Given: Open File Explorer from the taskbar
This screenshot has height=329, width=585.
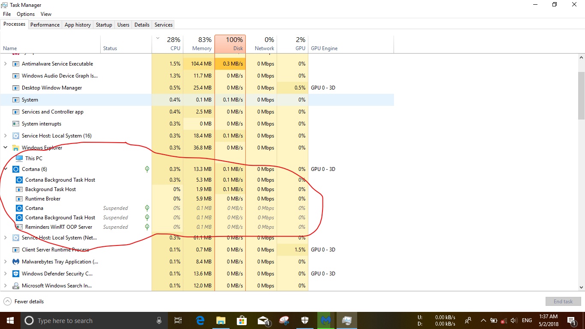Looking at the screenshot, I should [x=221, y=320].
